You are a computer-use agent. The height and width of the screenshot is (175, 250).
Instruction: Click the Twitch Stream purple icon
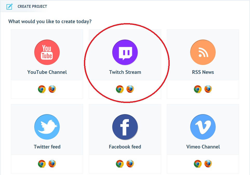coord(125,52)
